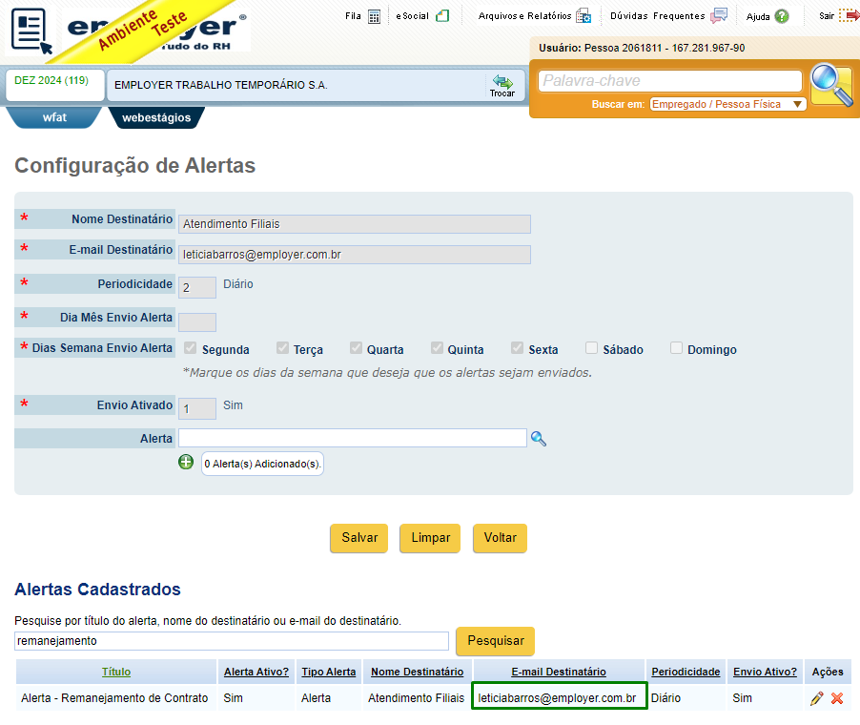This screenshot has height=725, width=860.
Task: Click the large magnifying glass search icon
Action: tap(831, 85)
